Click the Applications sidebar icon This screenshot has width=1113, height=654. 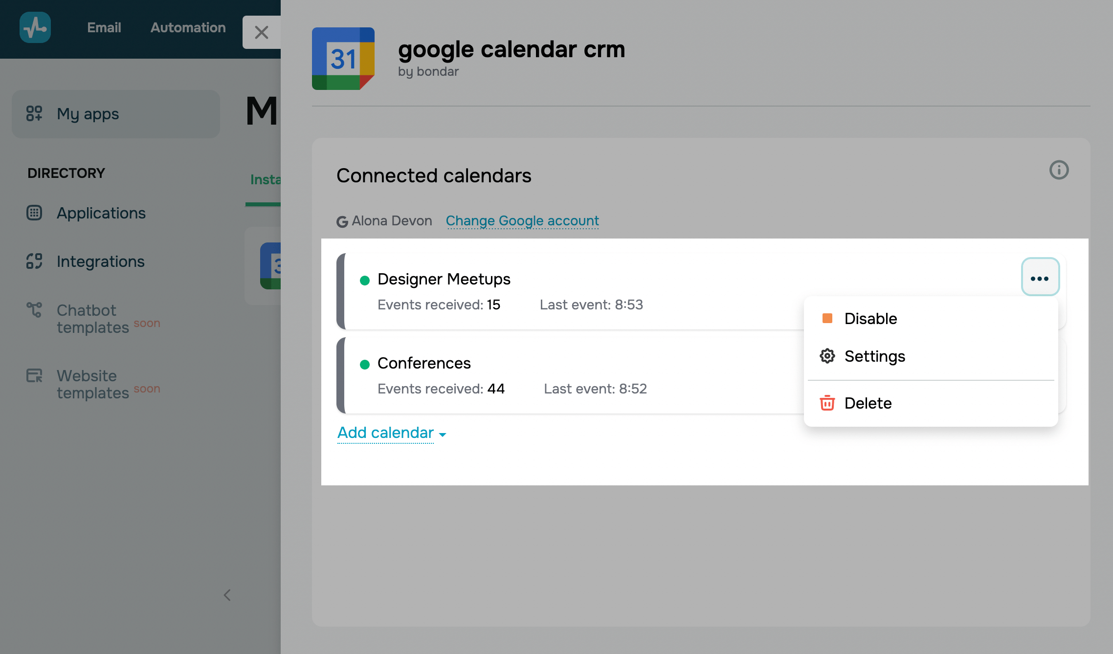34,213
